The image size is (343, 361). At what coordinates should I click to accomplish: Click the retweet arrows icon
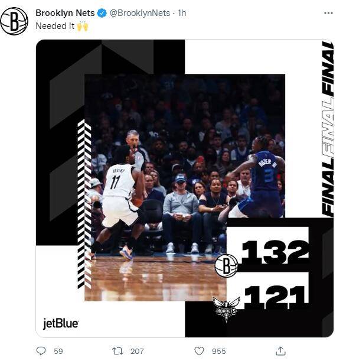click(118, 351)
